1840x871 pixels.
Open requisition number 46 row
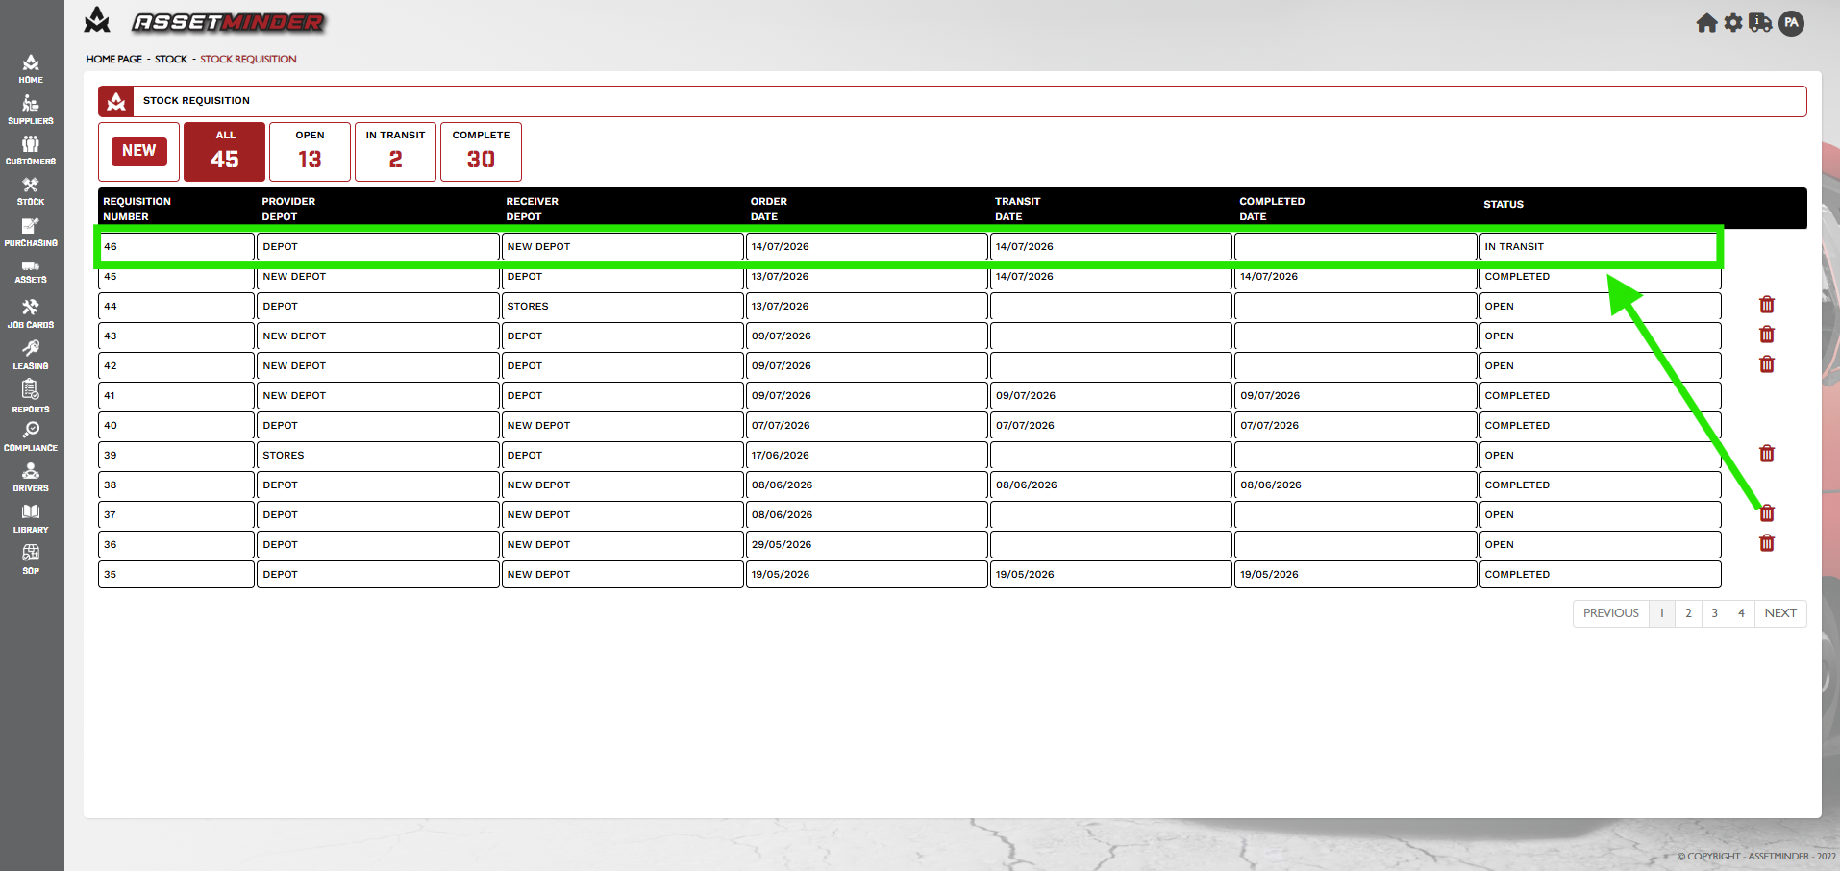909,247
